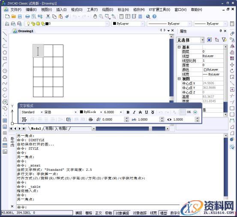Toggle Italic in the text format bar
The width and height of the screenshot is (237, 217).
pyautogui.click(x=134, y=112)
